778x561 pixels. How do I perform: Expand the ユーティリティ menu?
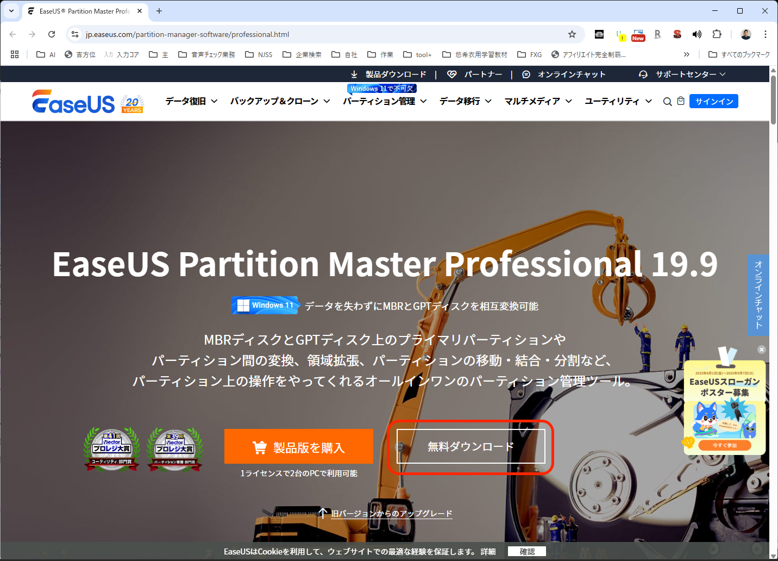[618, 101]
